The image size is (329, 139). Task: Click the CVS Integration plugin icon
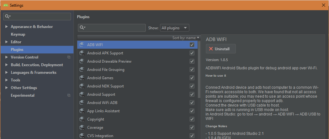point(82,136)
